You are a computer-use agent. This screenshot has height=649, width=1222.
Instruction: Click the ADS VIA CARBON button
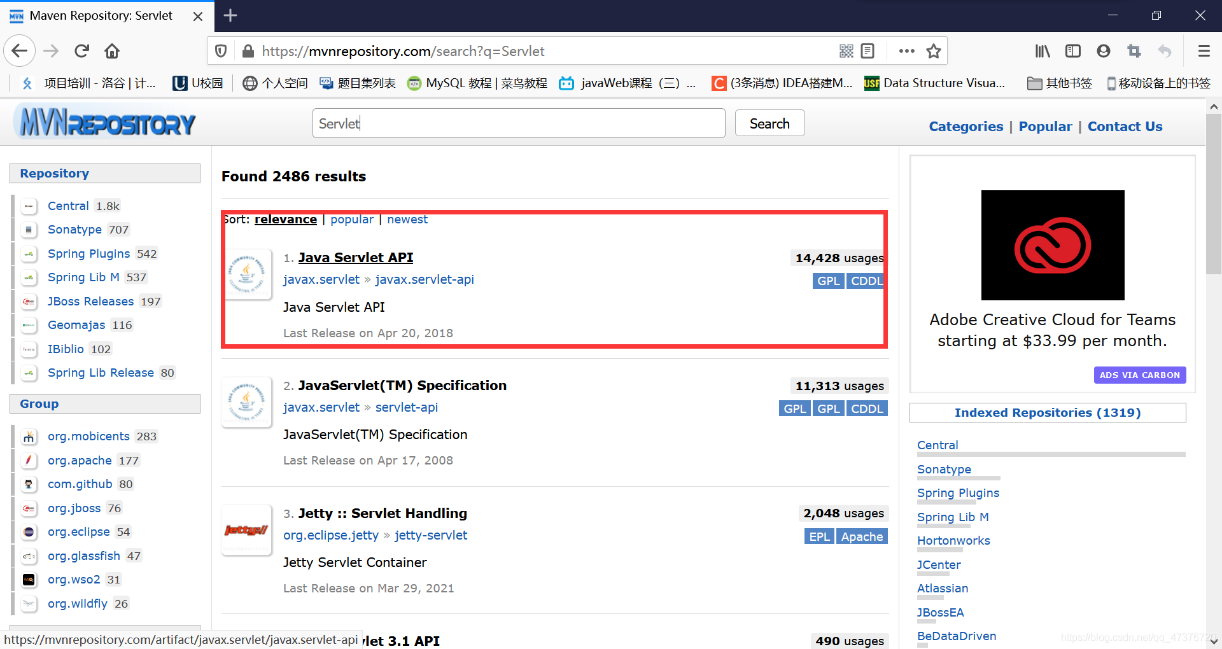coord(1140,375)
